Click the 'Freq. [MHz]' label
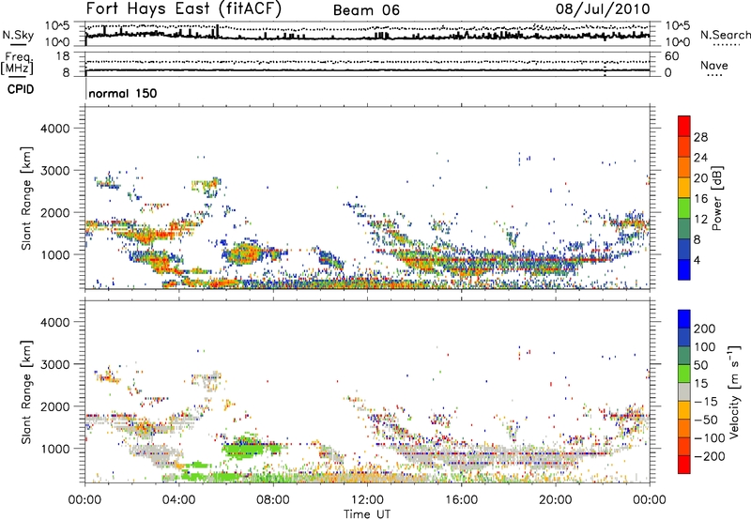751x520 pixels. pos(17,63)
